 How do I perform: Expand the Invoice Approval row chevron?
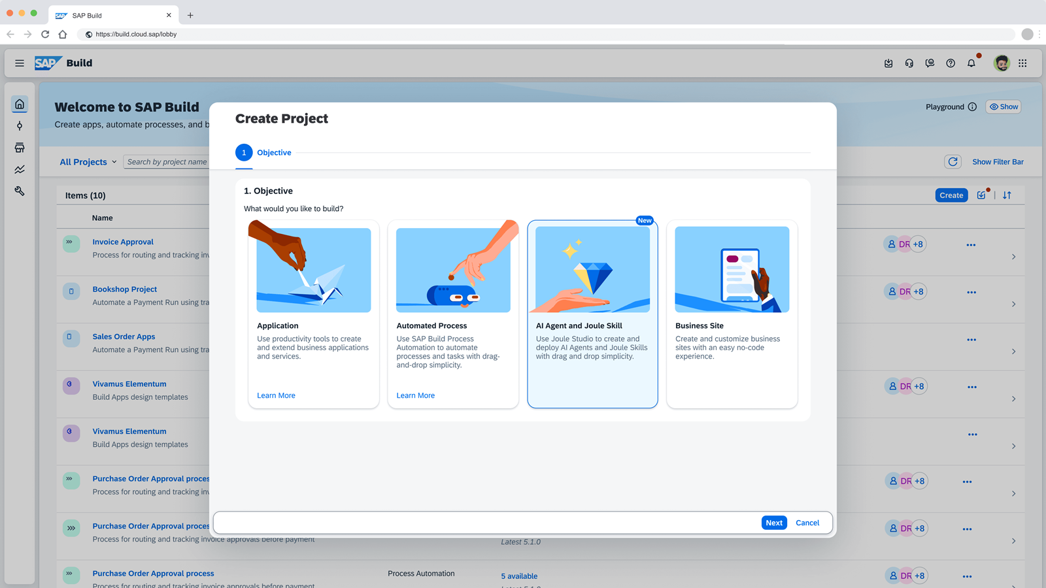click(1014, 257)
